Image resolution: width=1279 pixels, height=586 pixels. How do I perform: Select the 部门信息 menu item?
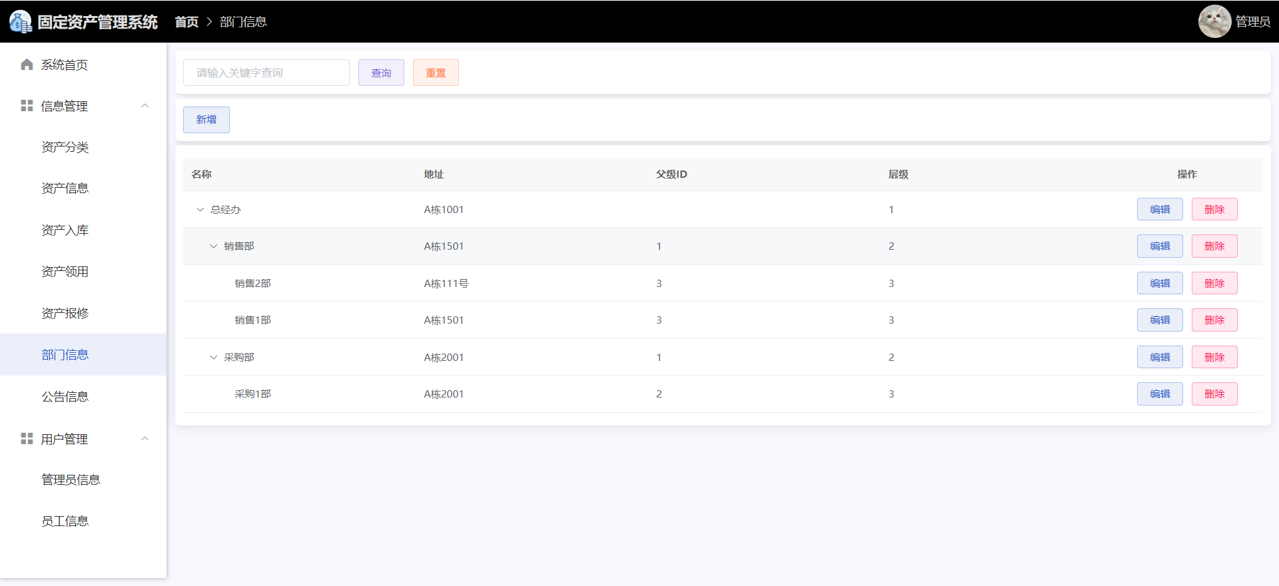83,355
